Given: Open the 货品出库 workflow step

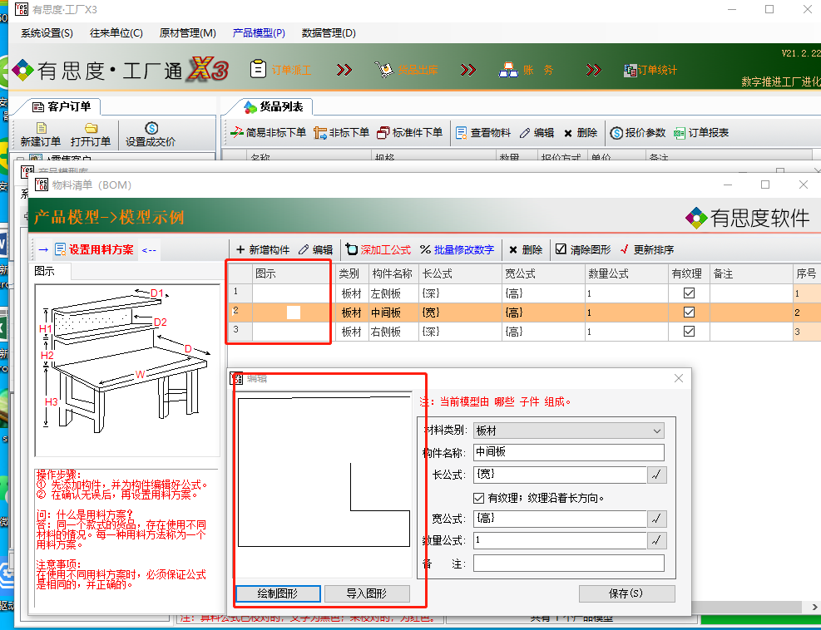Looking at the screenshot, I should (406, 70).
